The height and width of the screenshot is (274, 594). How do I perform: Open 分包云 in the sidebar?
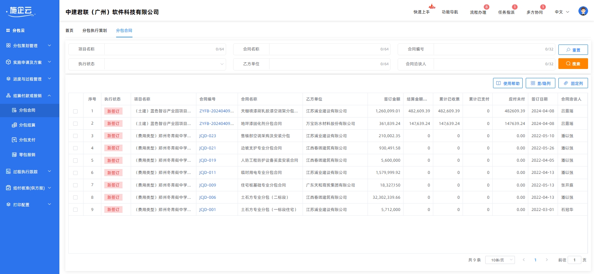pos(18,30)
